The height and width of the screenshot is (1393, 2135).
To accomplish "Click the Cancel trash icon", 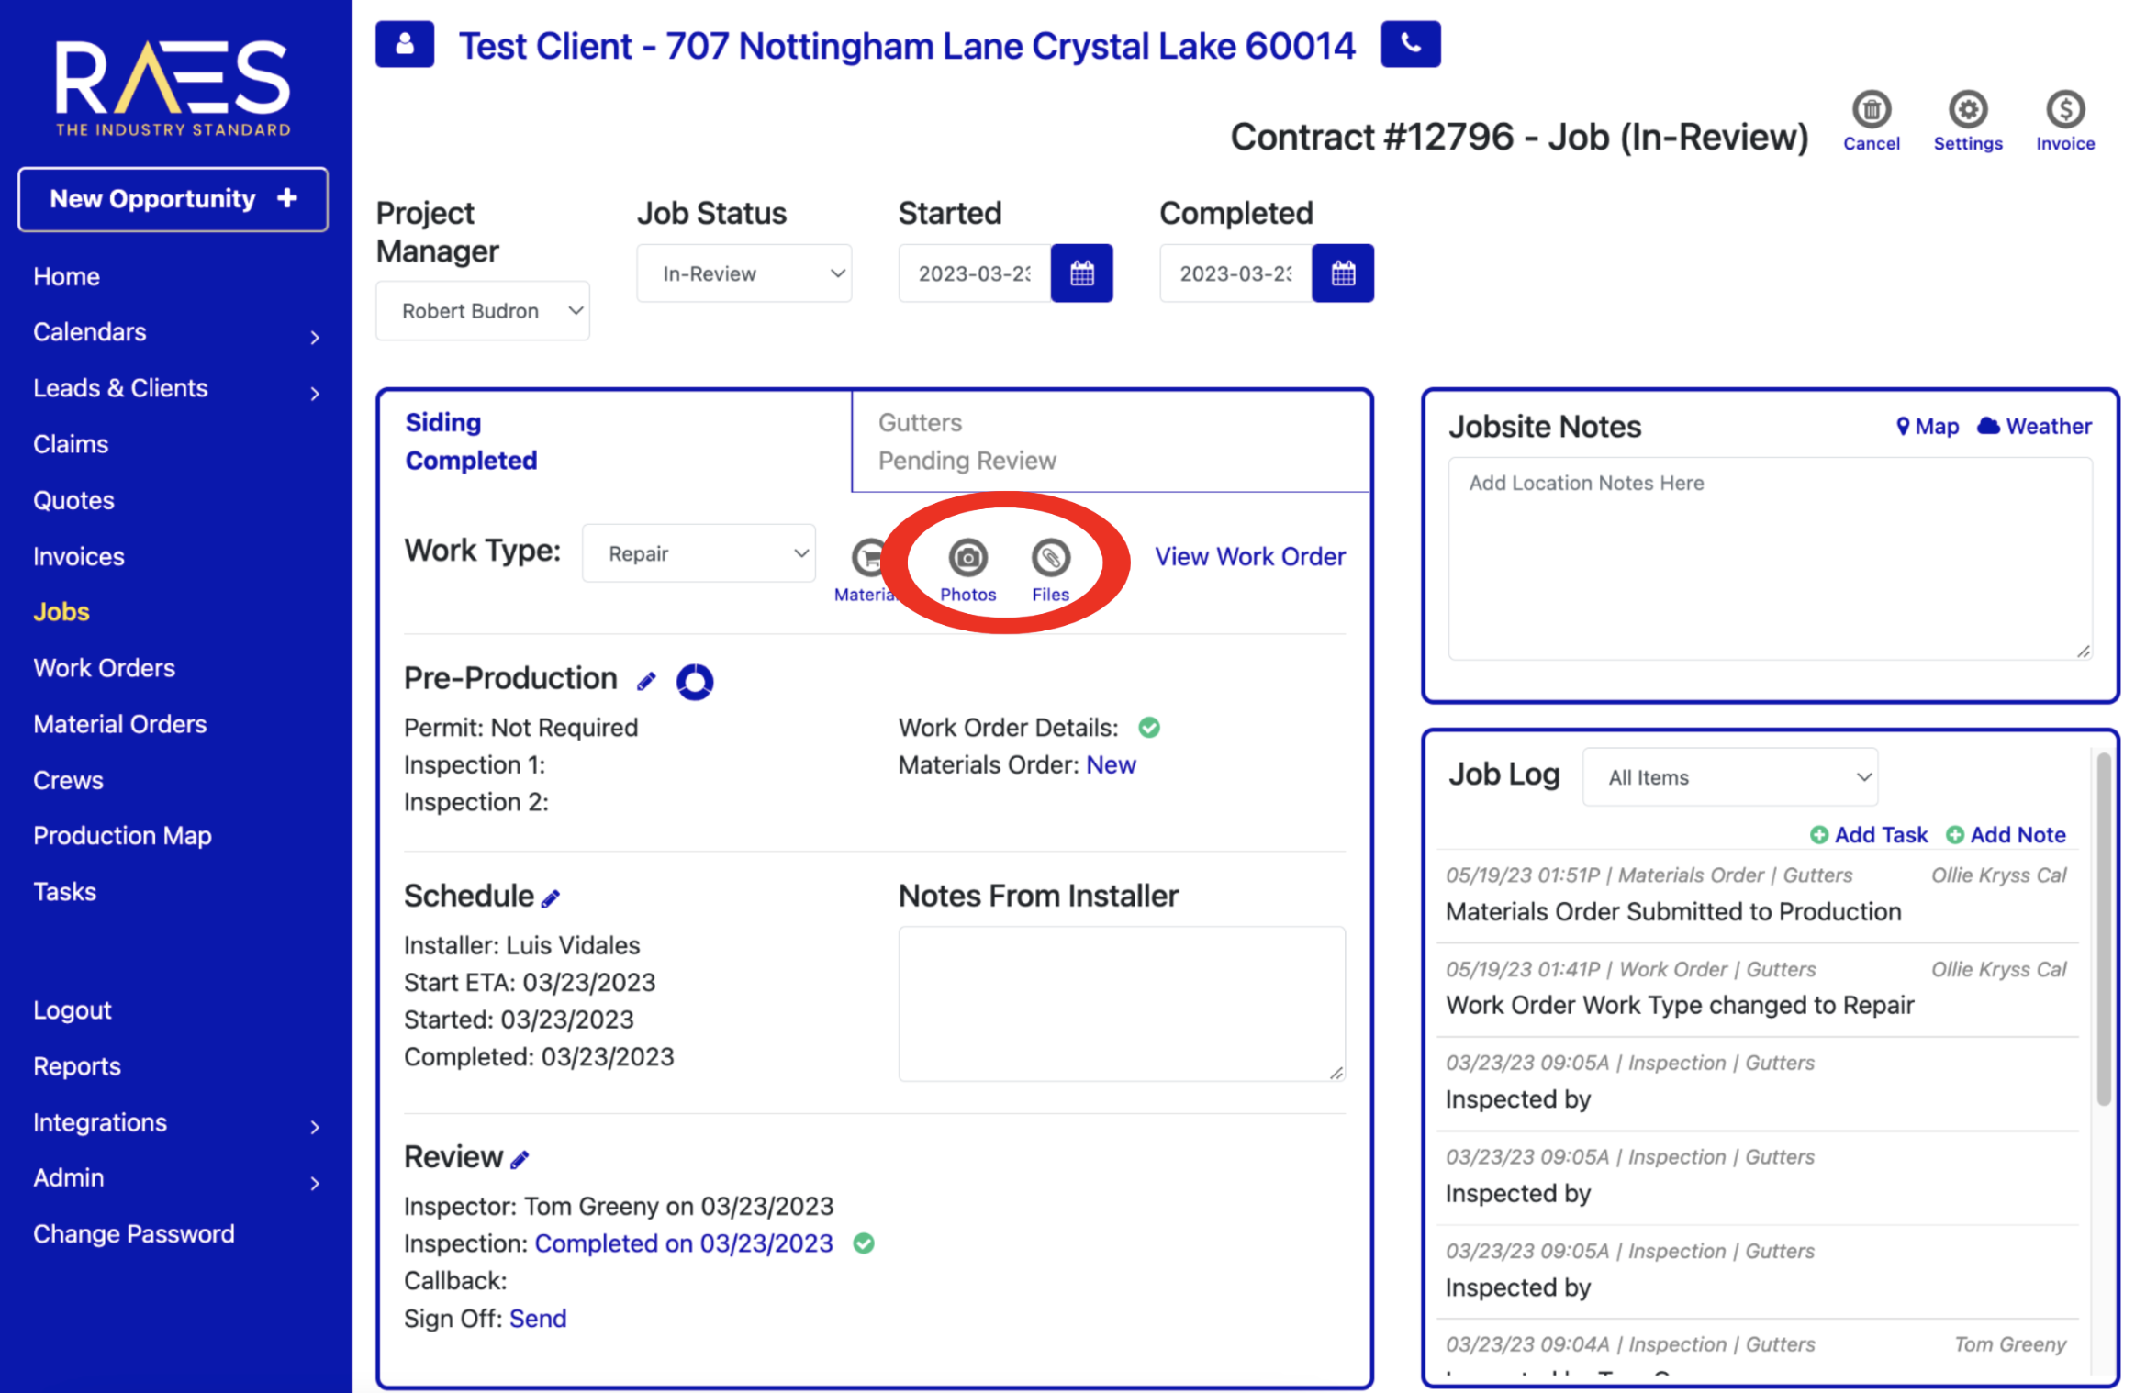I will click(x=1871, y=111).
